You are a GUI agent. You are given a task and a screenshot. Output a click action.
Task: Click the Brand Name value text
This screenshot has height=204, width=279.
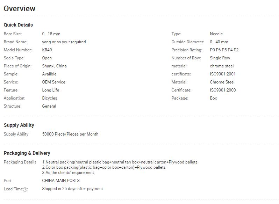[x=64, y=42]
